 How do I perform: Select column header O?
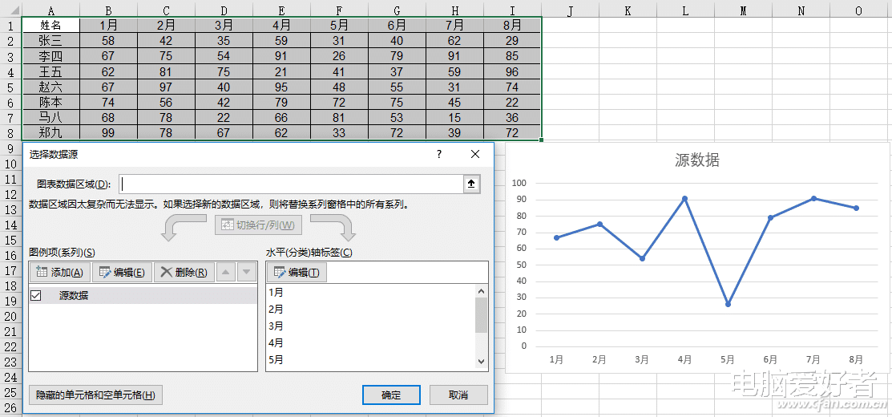click(x=858, y=10)
